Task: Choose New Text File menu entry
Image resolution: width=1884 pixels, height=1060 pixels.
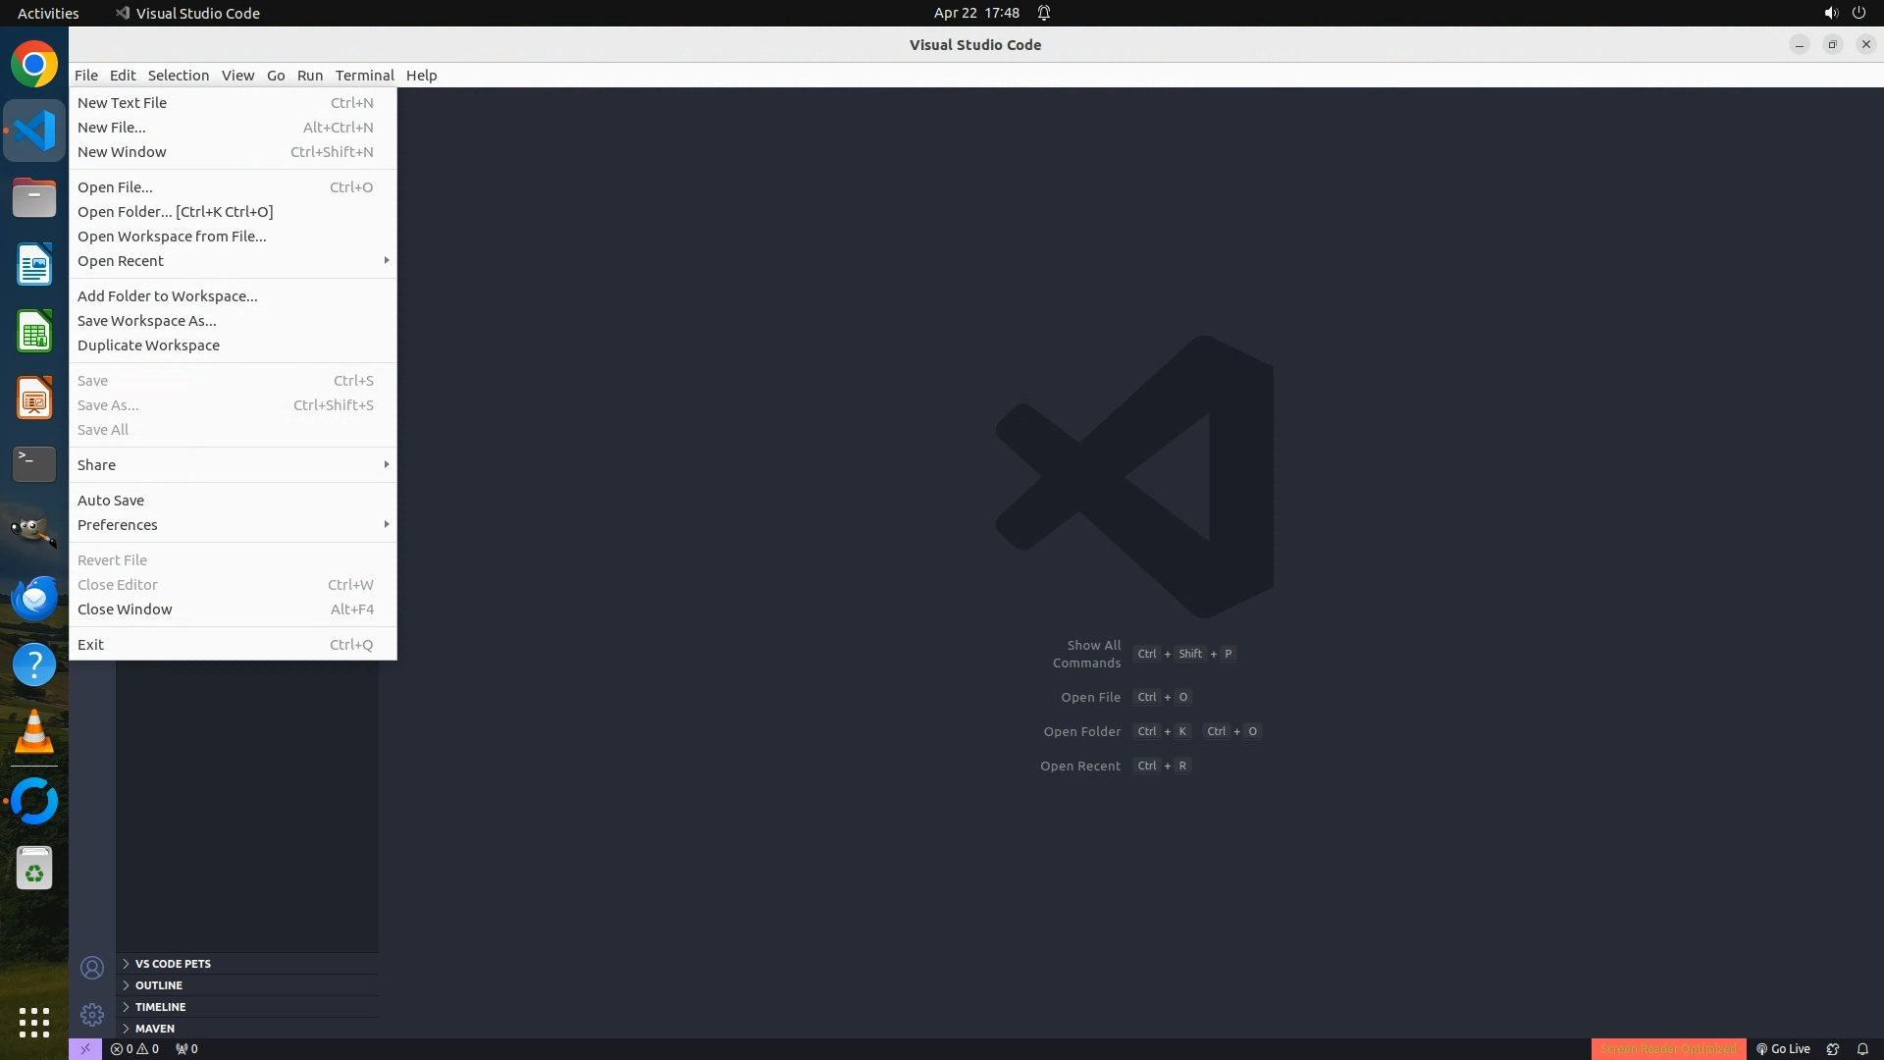Action: point(122,102)
